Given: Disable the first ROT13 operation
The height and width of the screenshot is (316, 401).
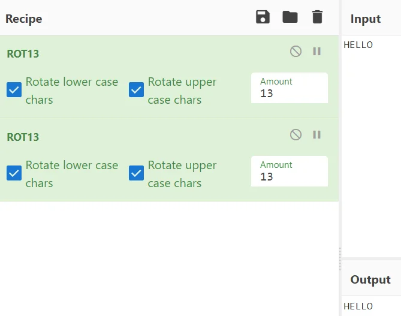Looking at the screenshot, I should [x=296, y=52].
